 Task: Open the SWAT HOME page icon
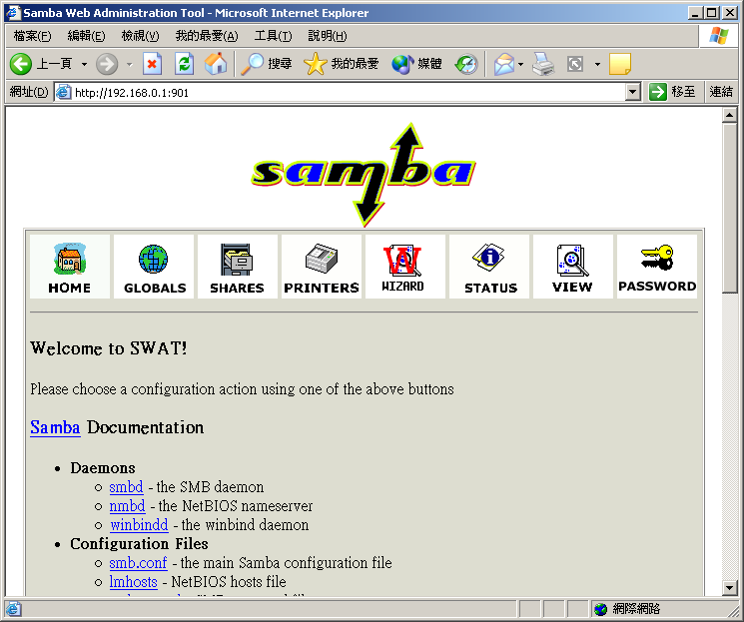[x=69, y=267]
